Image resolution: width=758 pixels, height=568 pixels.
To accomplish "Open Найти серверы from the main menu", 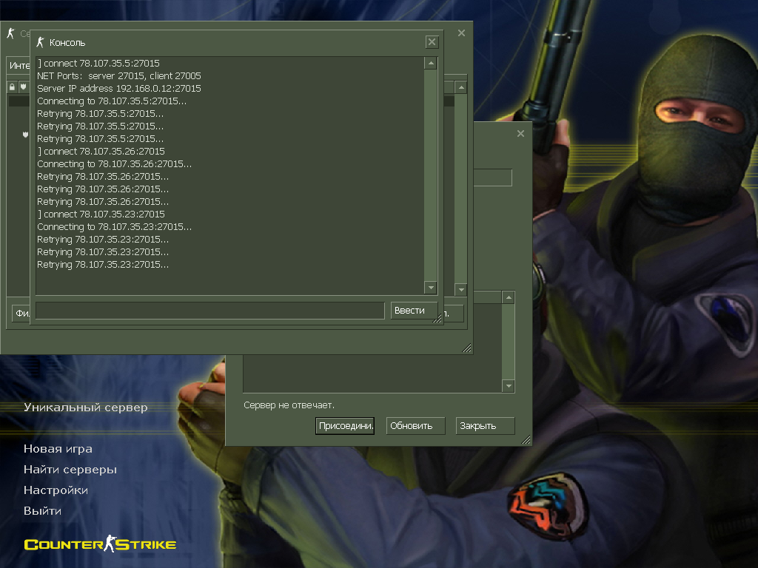I will (70, 470).
